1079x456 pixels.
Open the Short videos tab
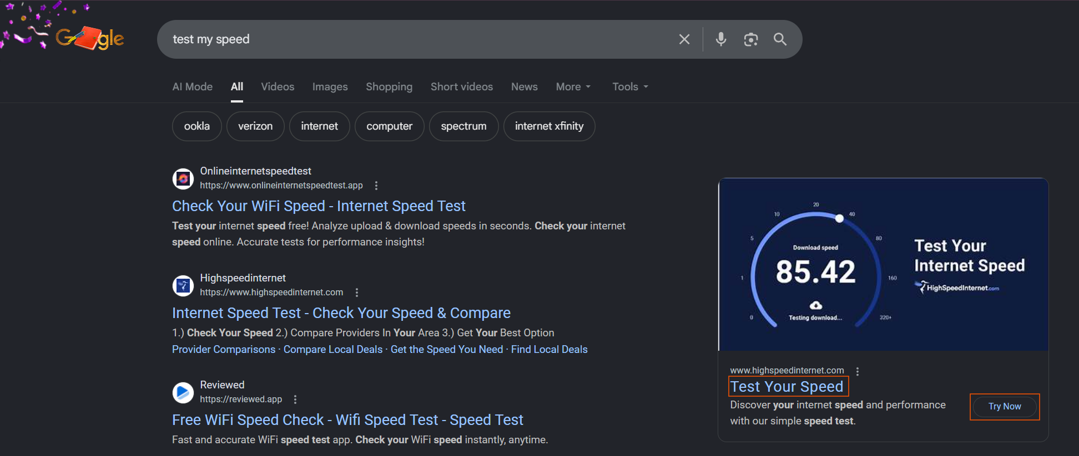[462, 86]
